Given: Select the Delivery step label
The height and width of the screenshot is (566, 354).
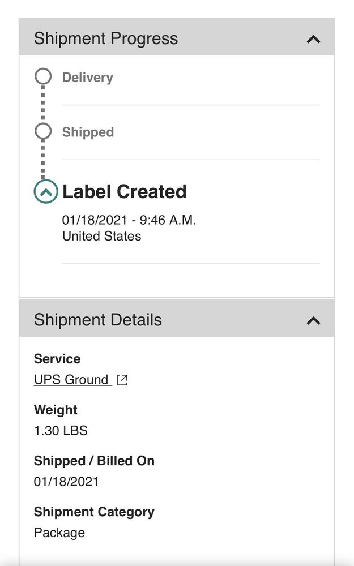Looking at the screenshot, I should pos(87,78).
